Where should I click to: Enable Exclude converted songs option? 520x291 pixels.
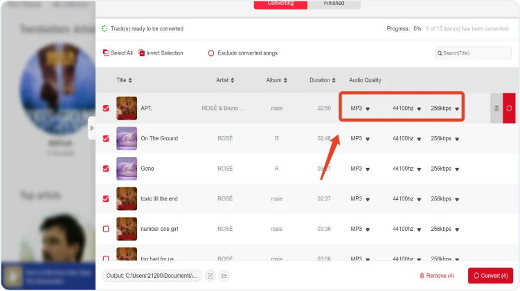(x=211, y=53)
